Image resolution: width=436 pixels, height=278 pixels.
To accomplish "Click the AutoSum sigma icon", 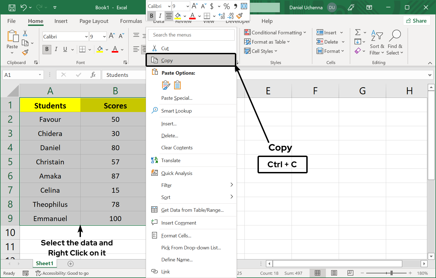I will pos(358,32).
